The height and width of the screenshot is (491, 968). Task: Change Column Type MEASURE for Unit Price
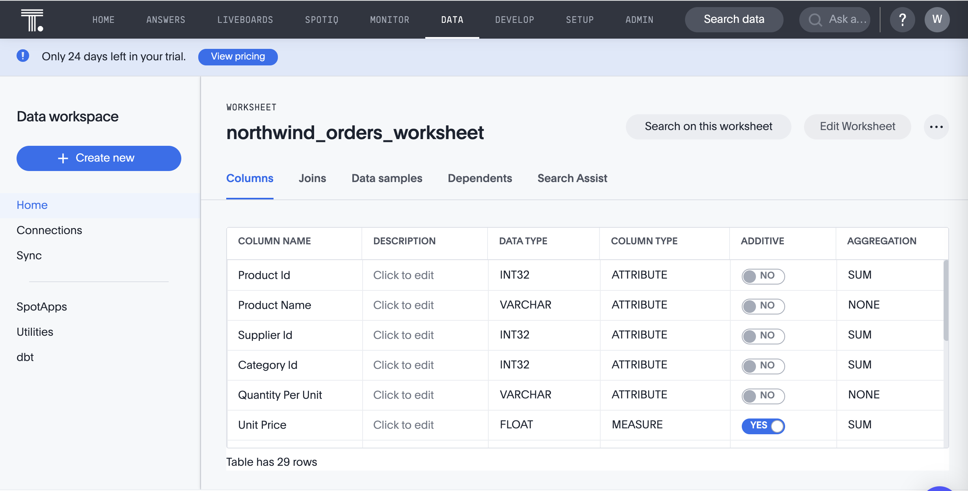pyautogui.click(x=637, y=424)
